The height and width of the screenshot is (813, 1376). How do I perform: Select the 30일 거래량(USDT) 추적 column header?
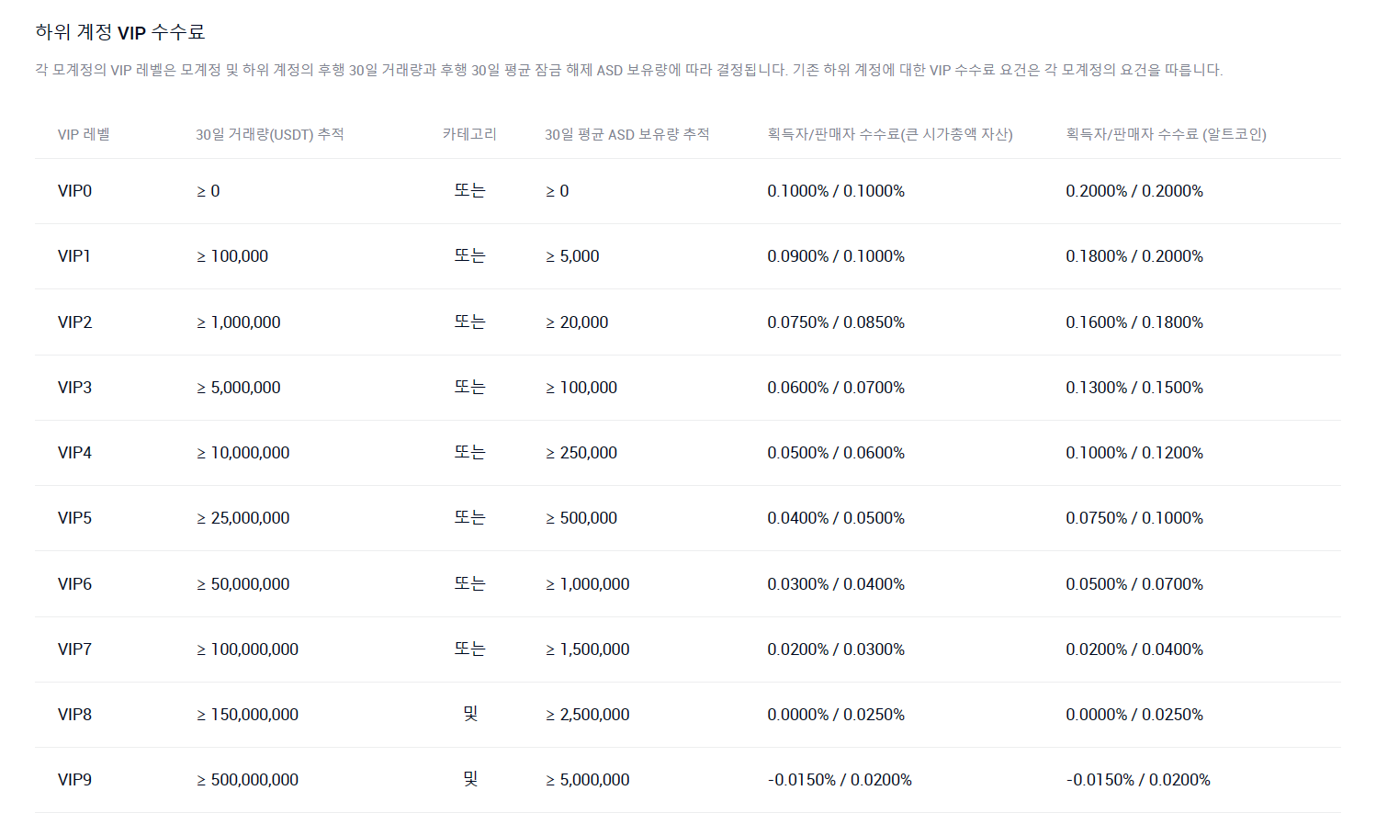[269, 134]
